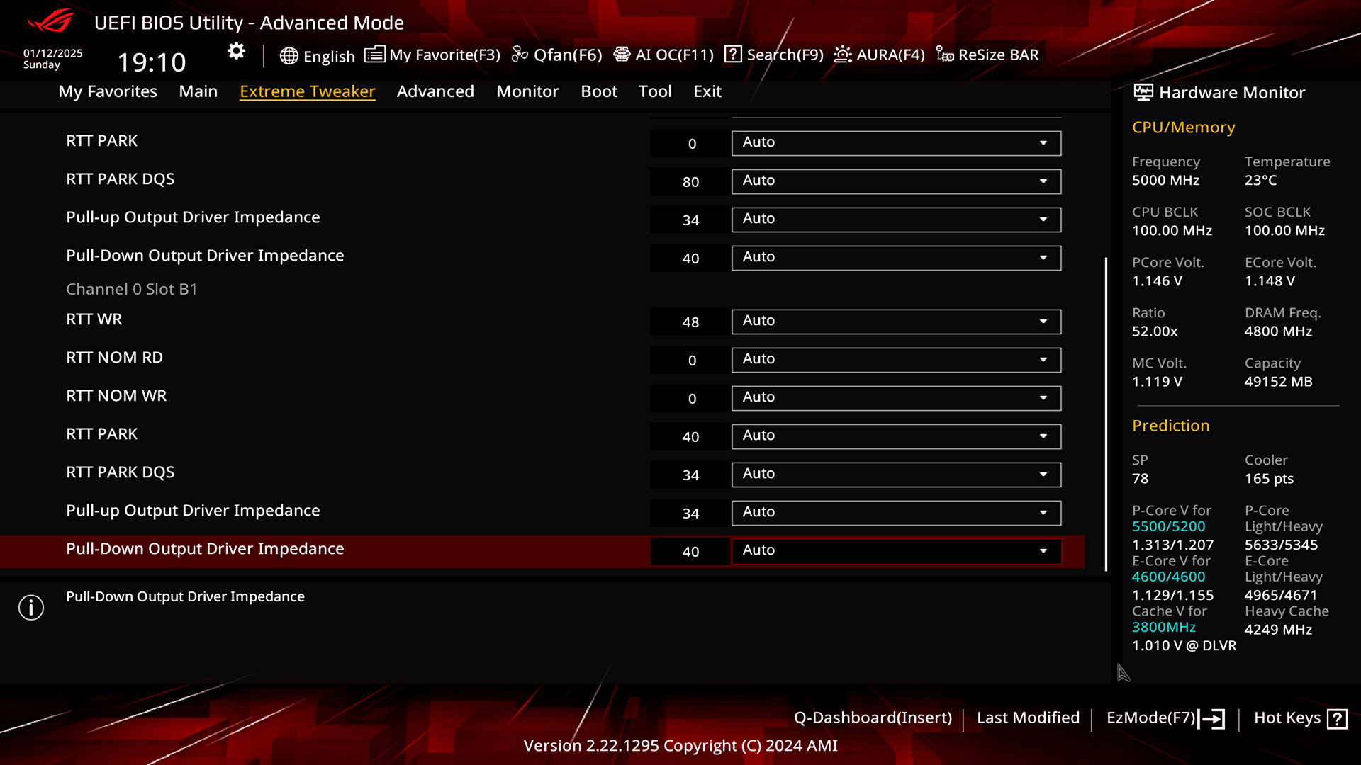Open AURA lighting configuration
Screen dimensions: 1361x765
click(x=879, y=54)
